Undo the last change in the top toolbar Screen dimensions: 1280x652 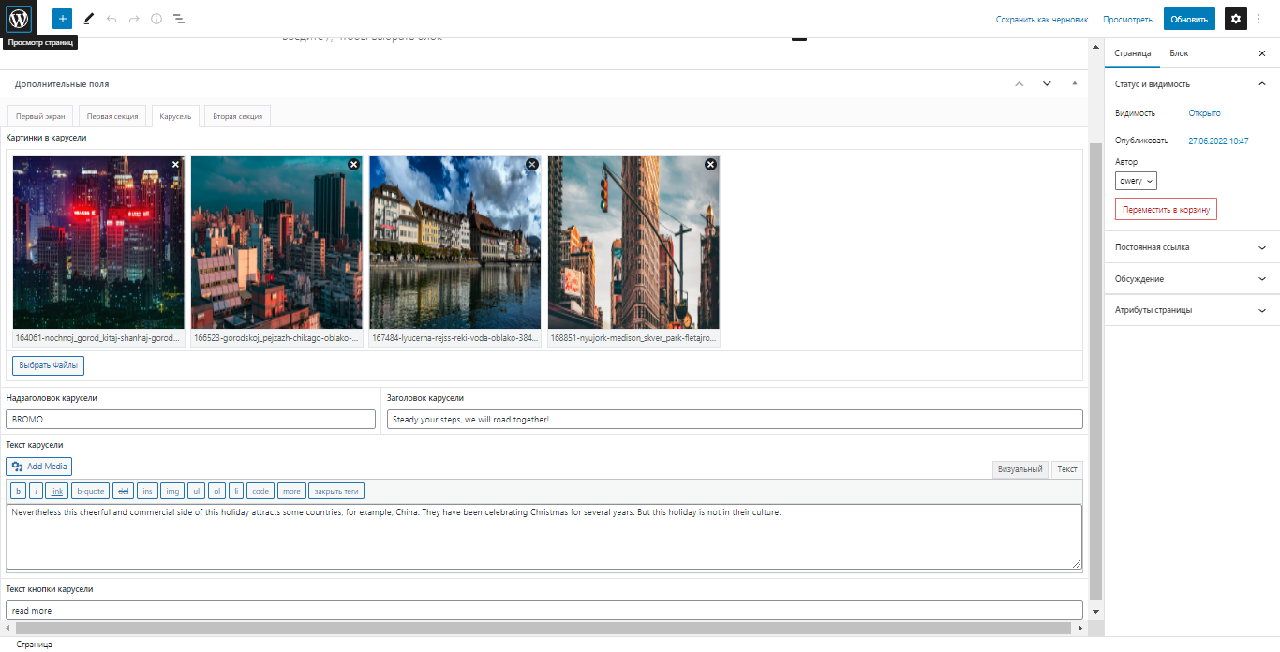[112, 18]
